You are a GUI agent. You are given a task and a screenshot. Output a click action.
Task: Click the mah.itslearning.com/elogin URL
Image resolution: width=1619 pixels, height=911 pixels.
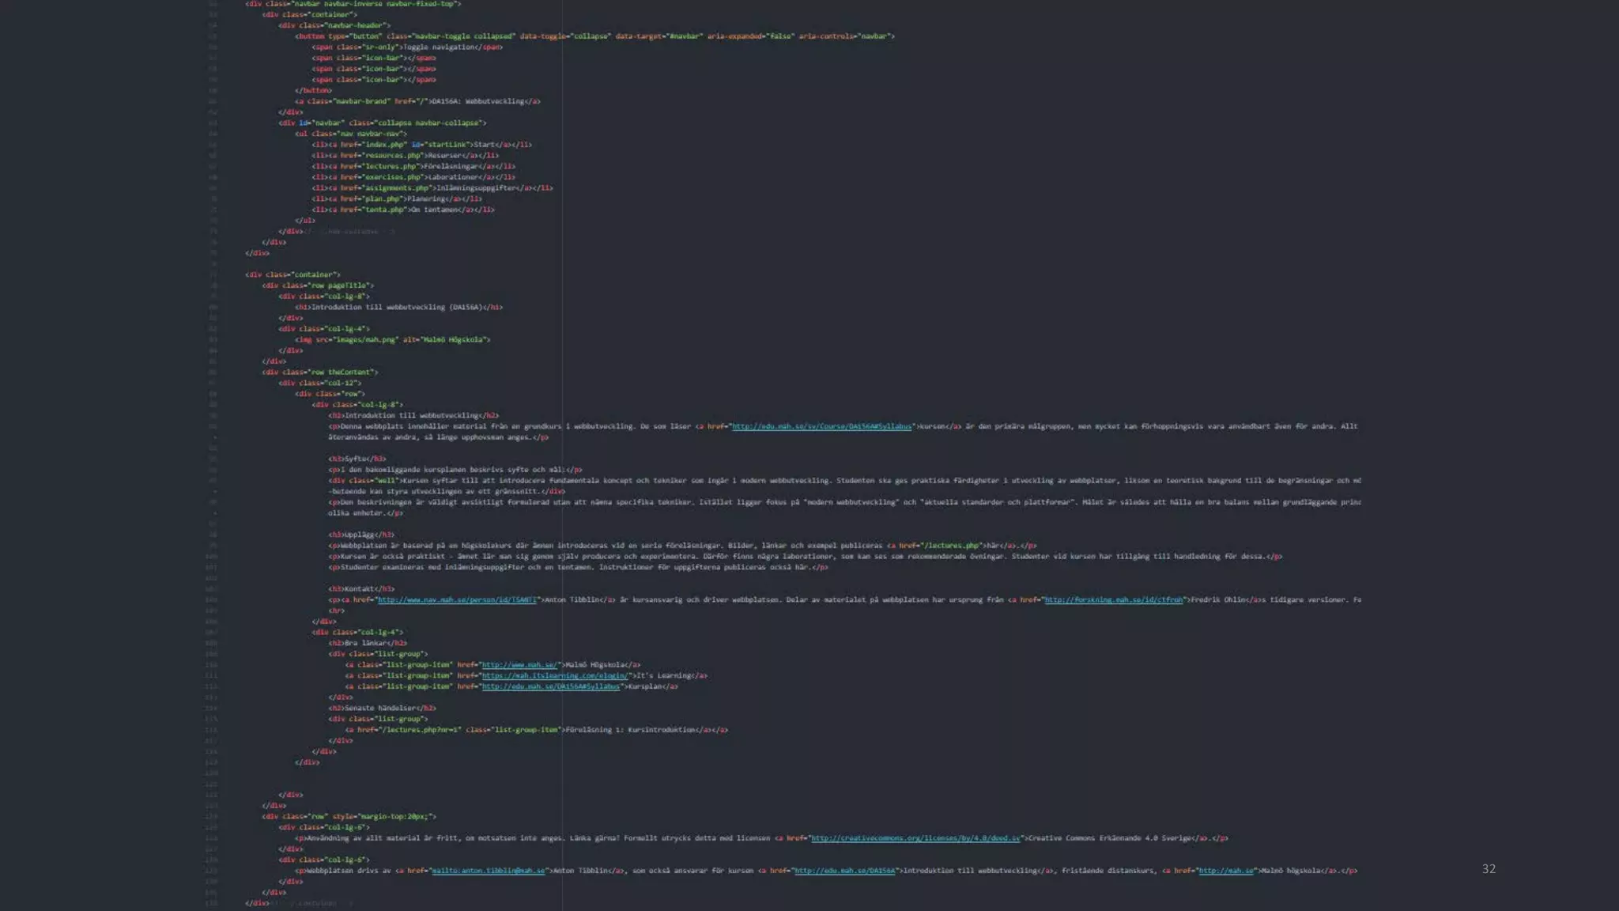555,675
